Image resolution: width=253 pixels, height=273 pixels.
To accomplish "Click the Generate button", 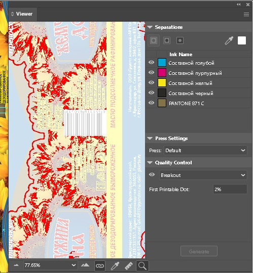I will pyautogui.click(x=199, y=251).
